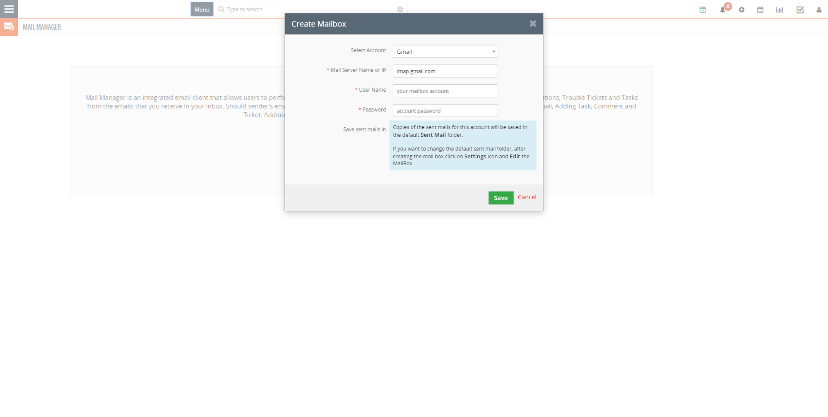Viewport: 828px width, 417px height.
Task: Click the Mail Manager envelope icon
Action: click(9, 27)
